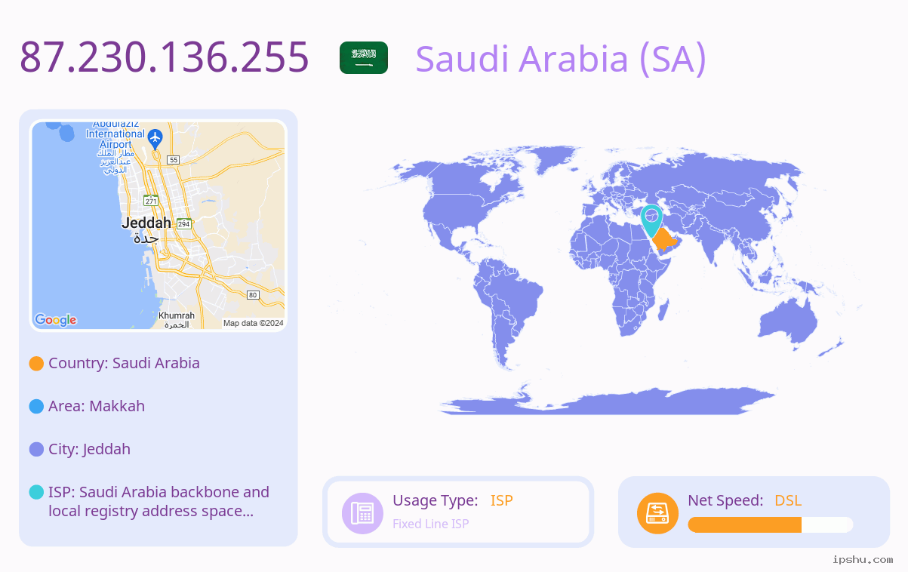Click the truncated ISP description text
This screenshot has height=572, width=908.
pos(159,502)
